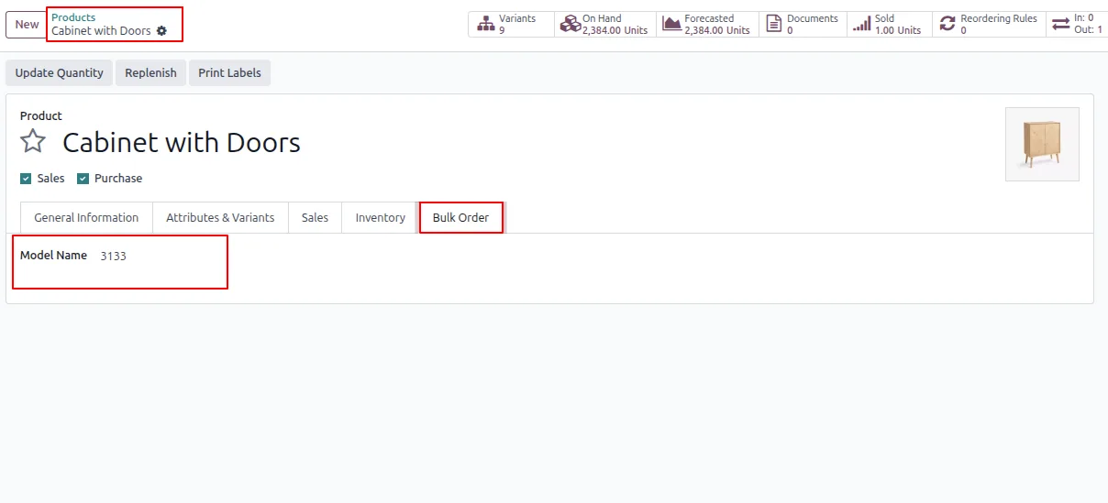Switch to the Inventory tab
The image size is (1108, 503).
coord(381,217)
